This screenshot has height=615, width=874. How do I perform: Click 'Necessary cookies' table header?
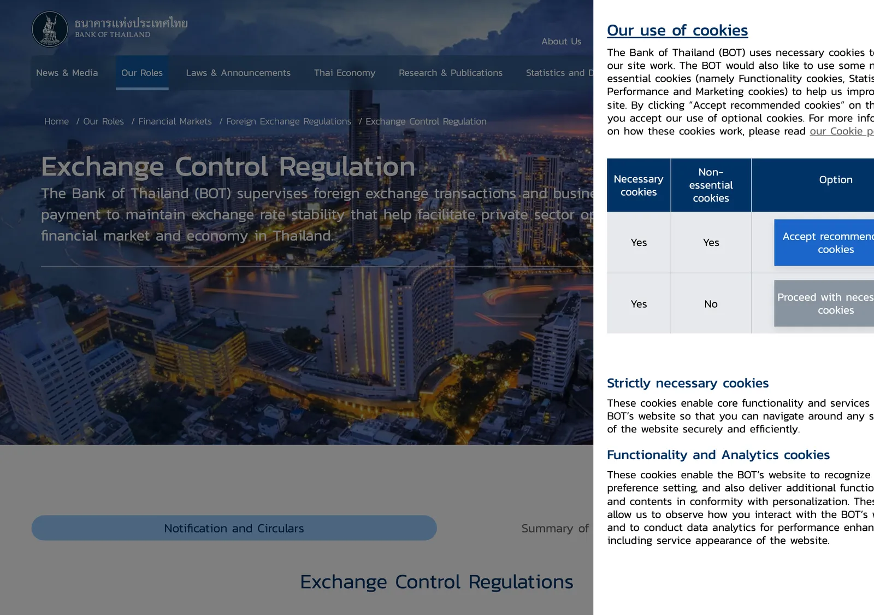[x=639, y=185]
